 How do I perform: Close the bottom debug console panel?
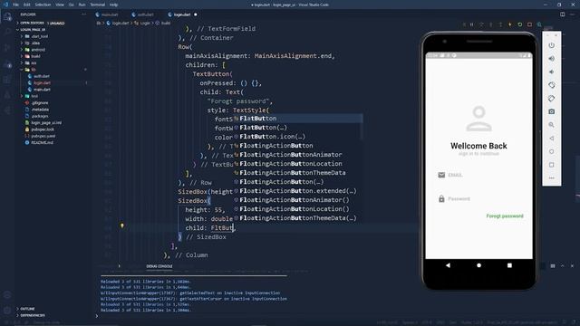pos(572,265)
